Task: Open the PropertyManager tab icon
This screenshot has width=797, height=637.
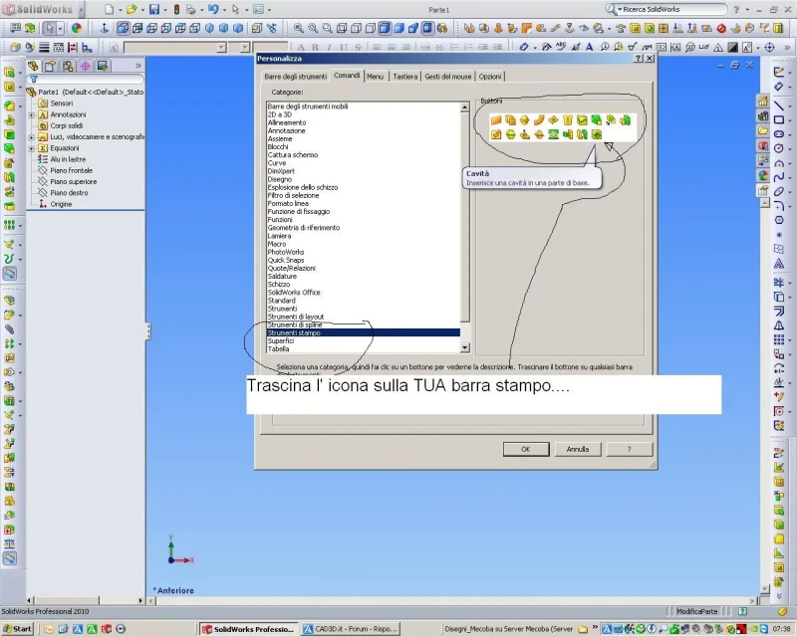Action: tap(51, 66)
